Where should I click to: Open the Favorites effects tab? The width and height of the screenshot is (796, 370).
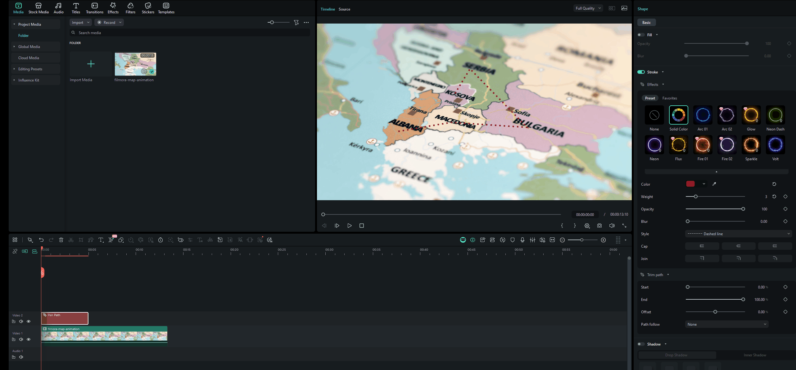[x=670, y=98]
